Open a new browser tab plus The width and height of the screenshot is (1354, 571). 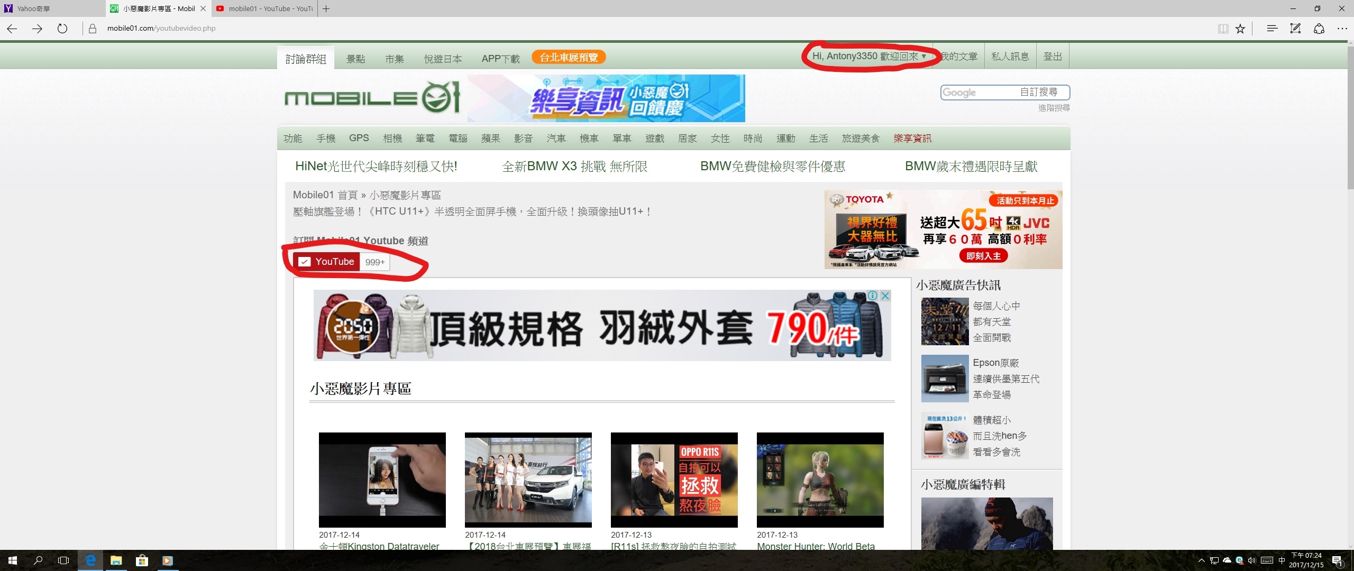pyautogui.click(x=326, y=8)
